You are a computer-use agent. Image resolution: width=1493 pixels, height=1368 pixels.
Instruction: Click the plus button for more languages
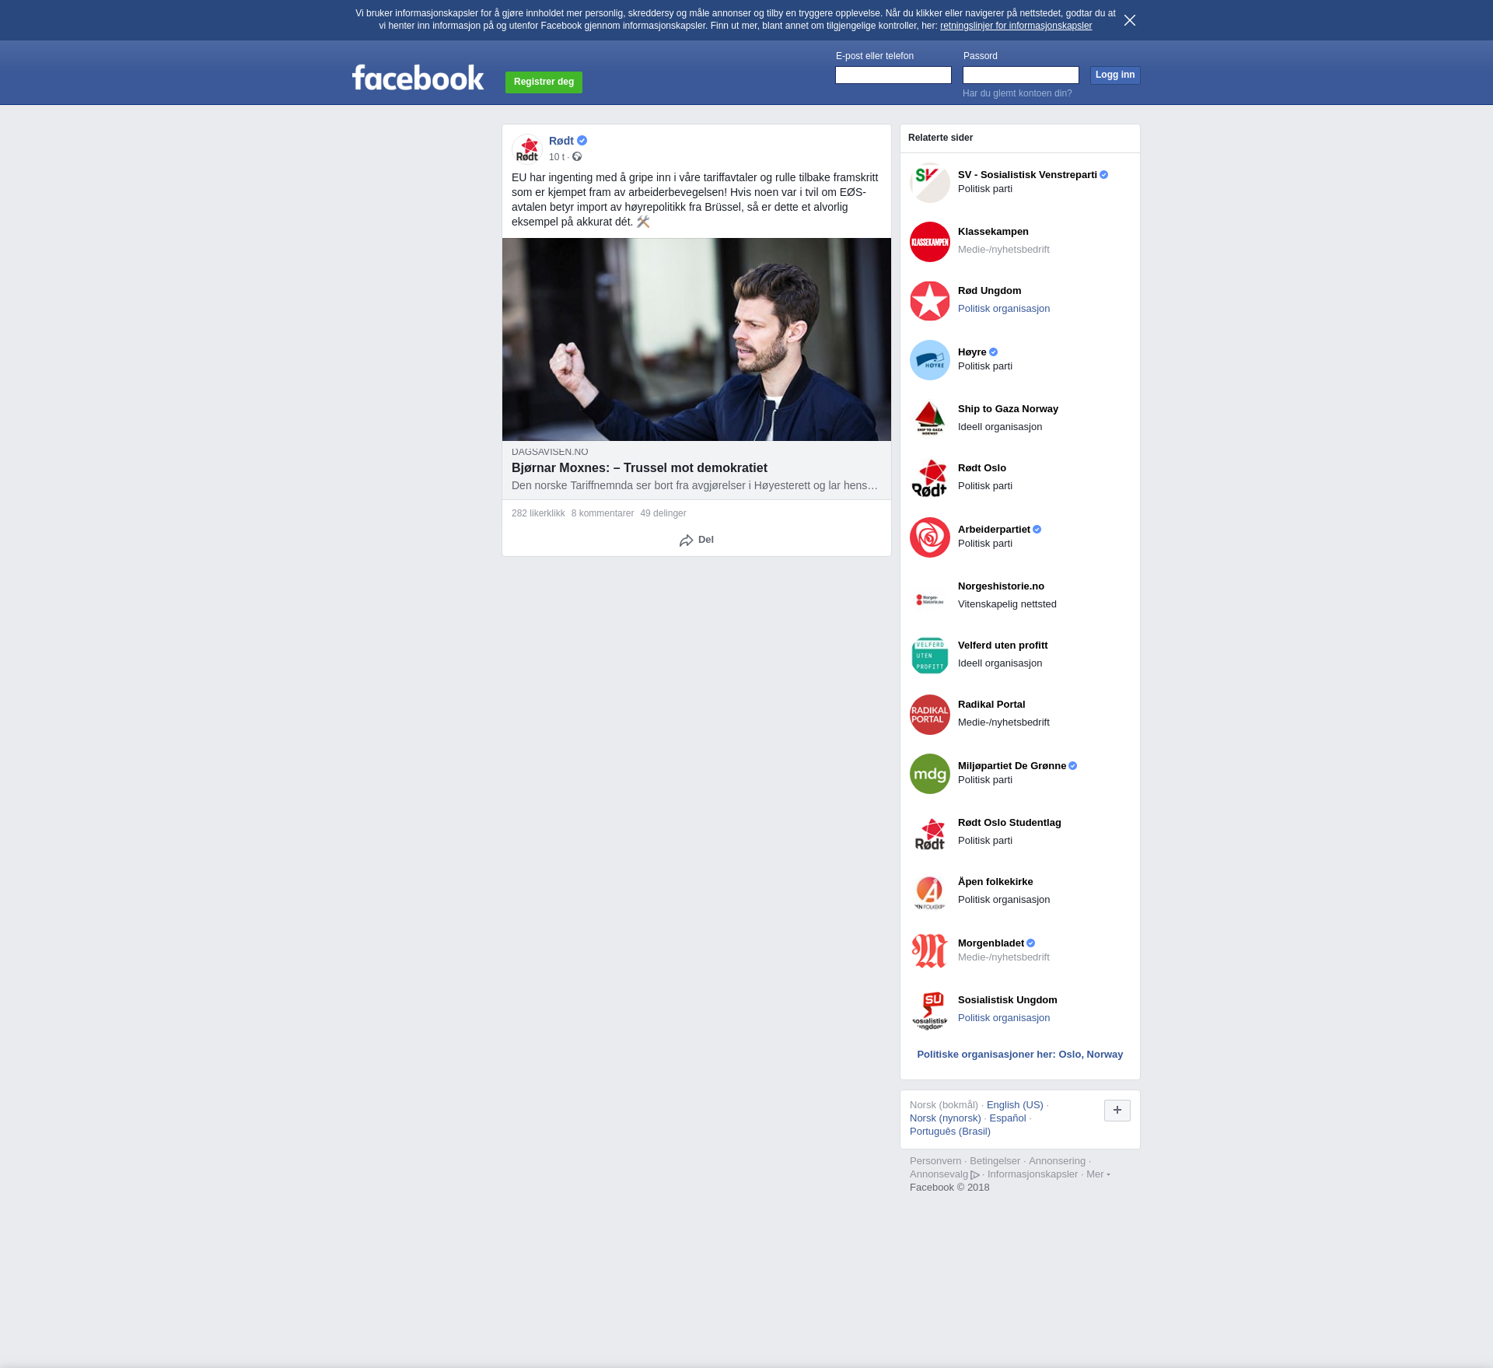point(1117,1111)
